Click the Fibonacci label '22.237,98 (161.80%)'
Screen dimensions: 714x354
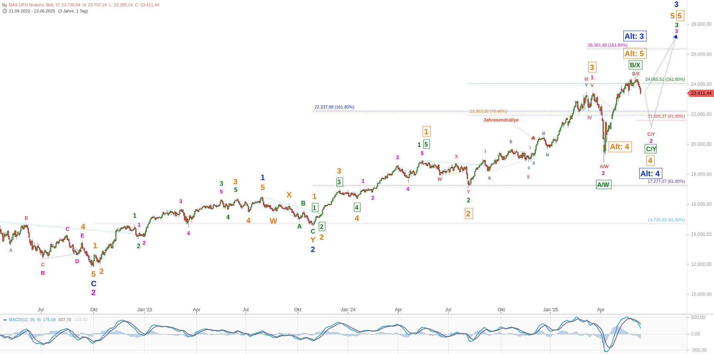[334, 107]
